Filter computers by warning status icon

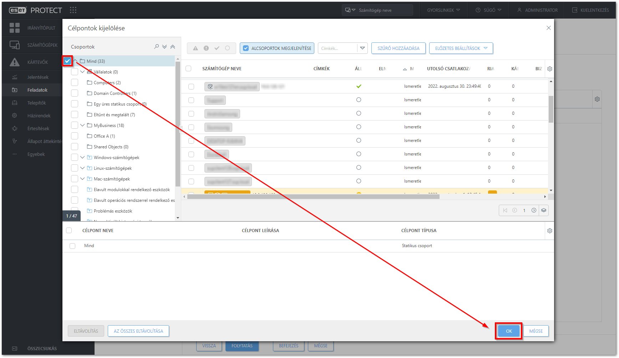click(x=195, y=48)
